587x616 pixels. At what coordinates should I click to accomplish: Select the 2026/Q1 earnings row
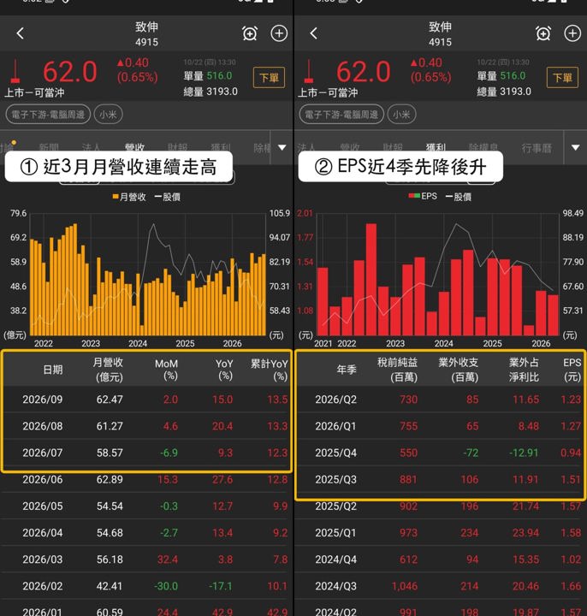click(440, 426)
